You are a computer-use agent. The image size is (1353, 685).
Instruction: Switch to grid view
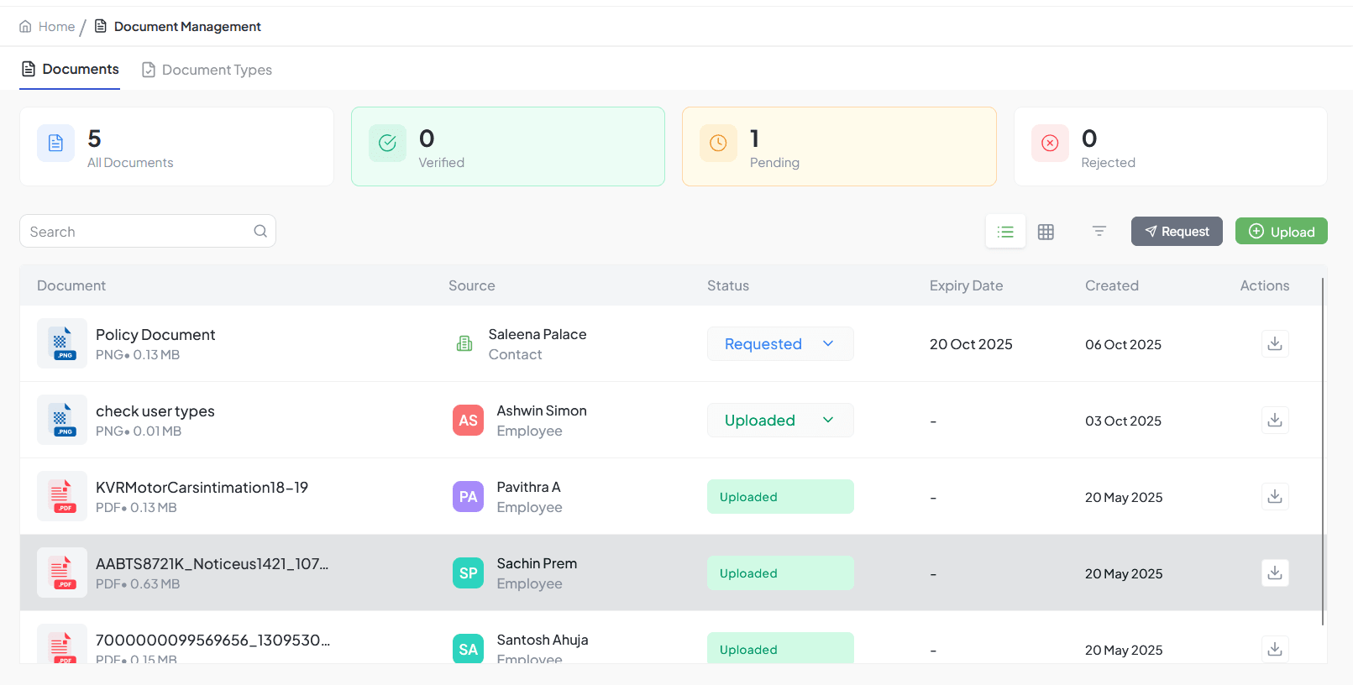point(1046,232)
